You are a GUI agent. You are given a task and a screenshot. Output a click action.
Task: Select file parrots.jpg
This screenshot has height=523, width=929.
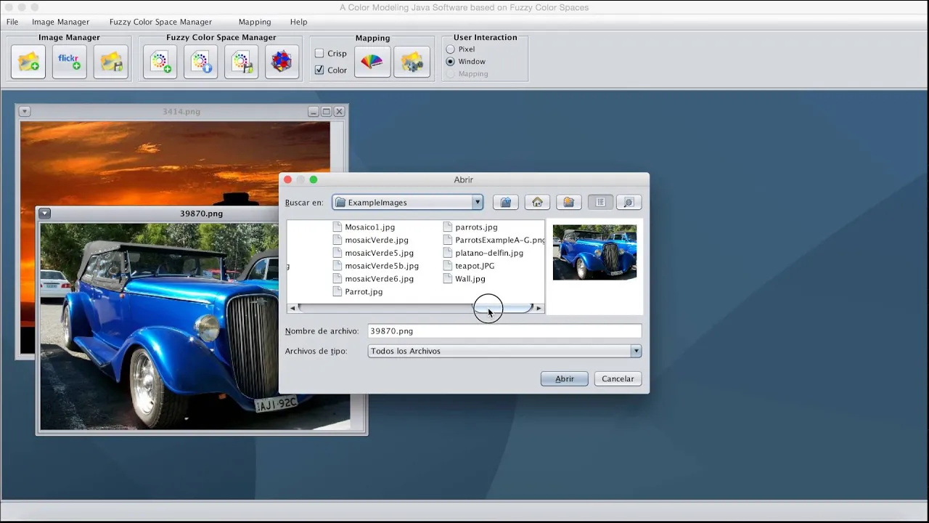pyautogui.click(x=470, y=227)
